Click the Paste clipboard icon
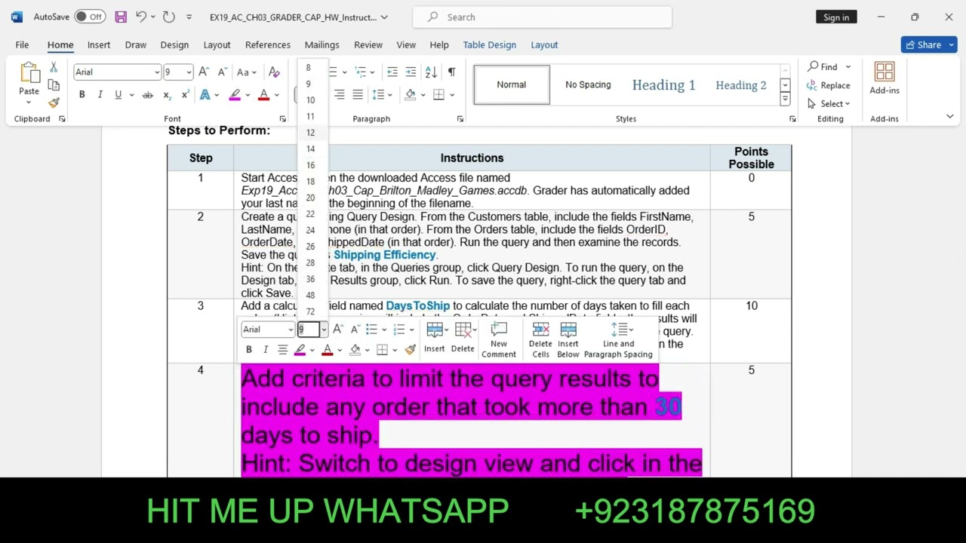This screenshot has width=966, height=543. tap(29, 72)
